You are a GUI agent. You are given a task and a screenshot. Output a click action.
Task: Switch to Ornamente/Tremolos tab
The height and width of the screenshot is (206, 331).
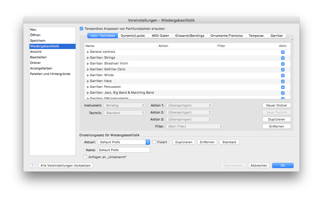[227, 36]
